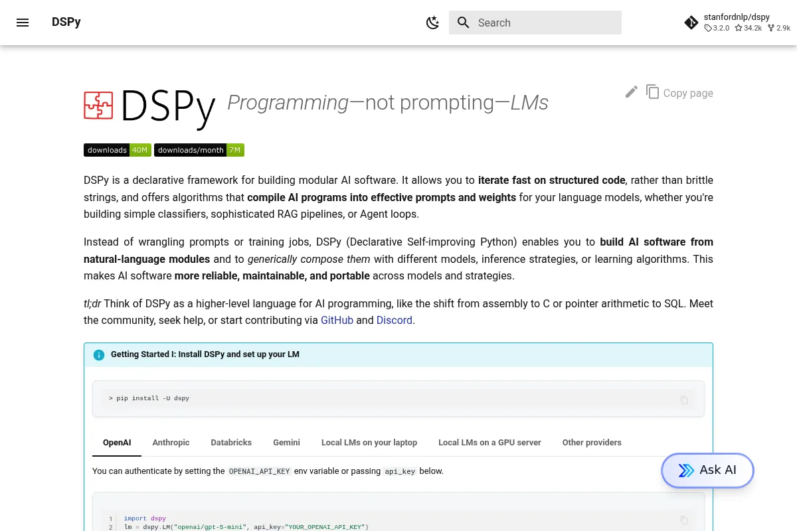Toggle dark mode moon icon

click(432, 23)
